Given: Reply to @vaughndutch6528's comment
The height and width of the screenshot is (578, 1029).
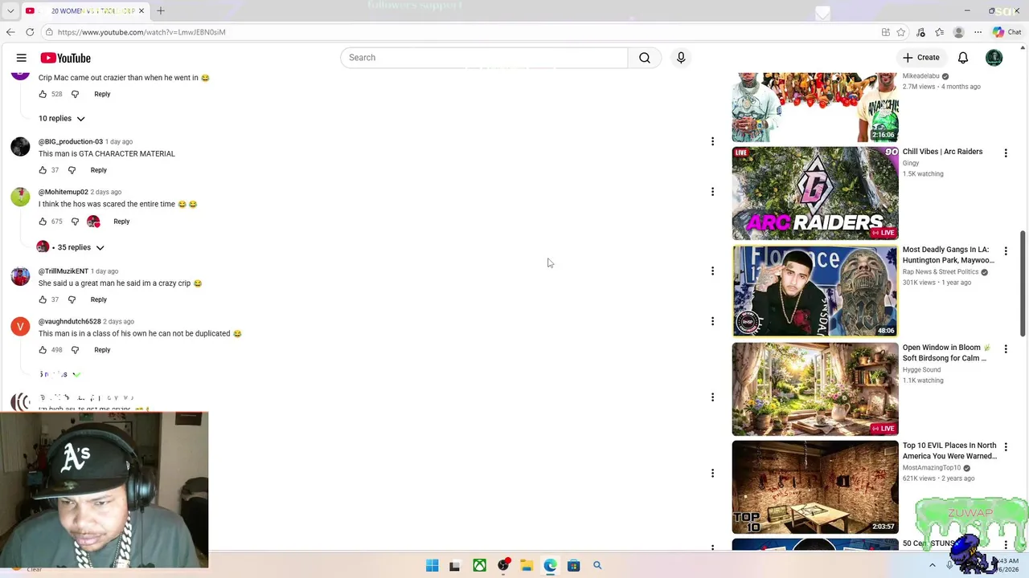Looking at the screenshot, I should coord(102,350).
